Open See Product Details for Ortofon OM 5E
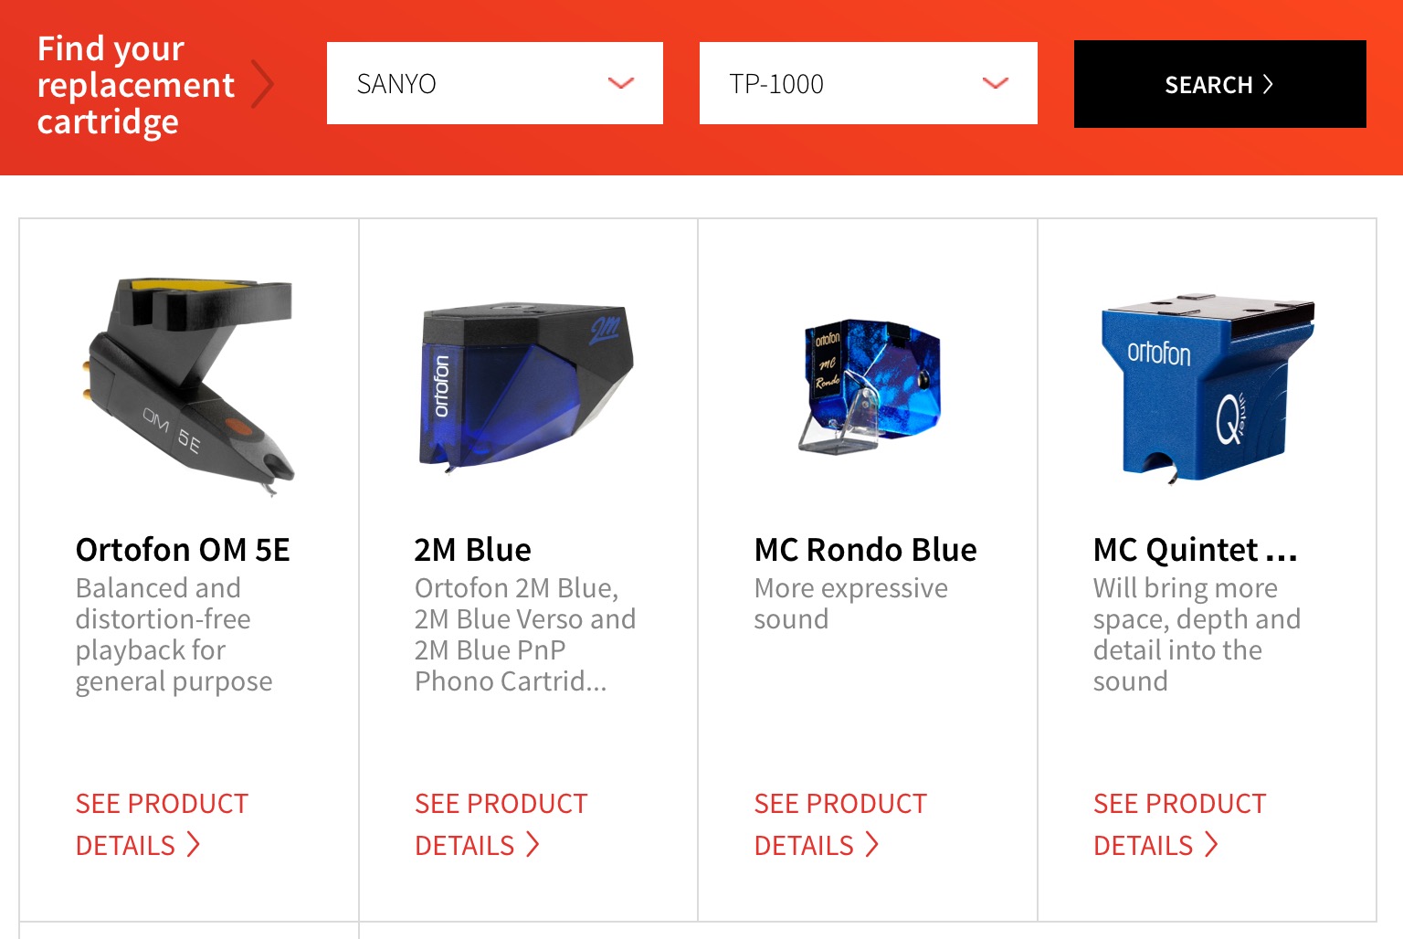 click(x=163, y=824)
